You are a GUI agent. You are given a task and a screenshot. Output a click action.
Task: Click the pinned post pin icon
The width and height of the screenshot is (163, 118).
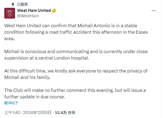point(13,4)
